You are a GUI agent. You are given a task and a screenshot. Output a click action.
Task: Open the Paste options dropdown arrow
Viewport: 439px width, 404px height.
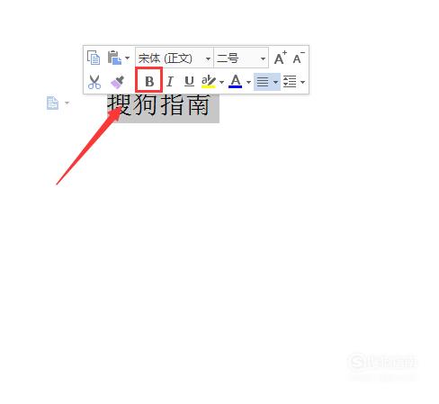pos(128,58)
